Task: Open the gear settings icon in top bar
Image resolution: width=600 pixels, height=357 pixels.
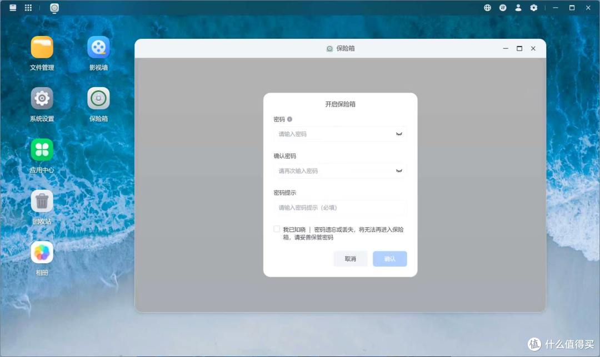Action: pos(533,8)
